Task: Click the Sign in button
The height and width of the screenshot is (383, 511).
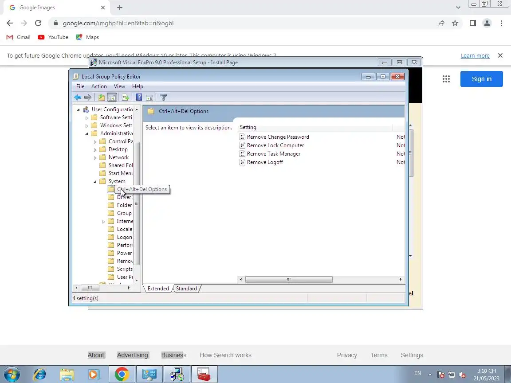Action: pos(481,79)
